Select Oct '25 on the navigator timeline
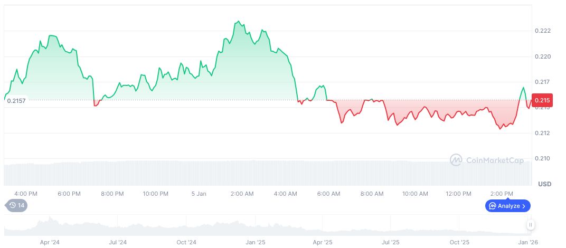Screen dimensions: 566x248 click(x=459, y=243)
